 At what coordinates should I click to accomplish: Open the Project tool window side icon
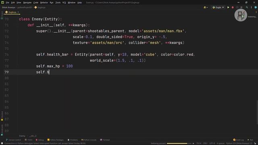click(x=2, y=15)
